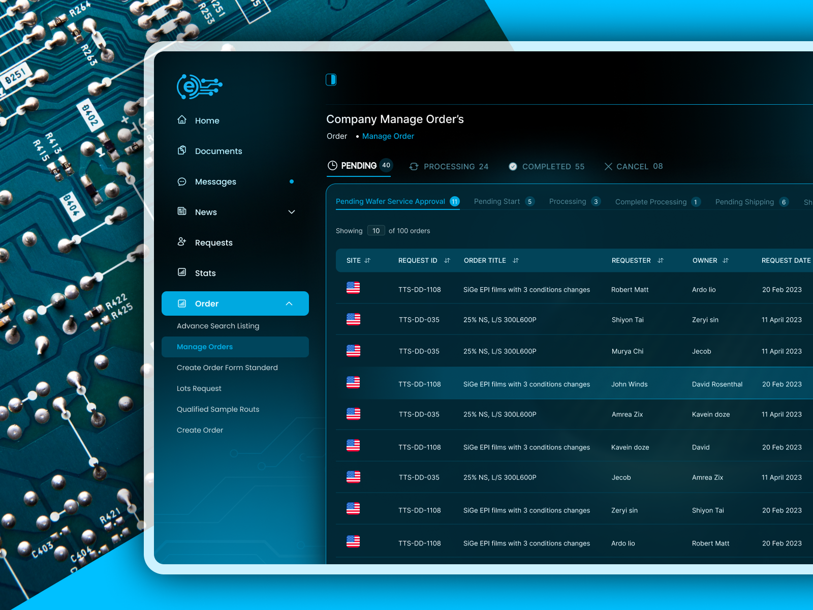Image resolution: width=813 pixels, height=610 pixels.
Task: Toggle sorting on the Request ID column
Action: [448, 260]
